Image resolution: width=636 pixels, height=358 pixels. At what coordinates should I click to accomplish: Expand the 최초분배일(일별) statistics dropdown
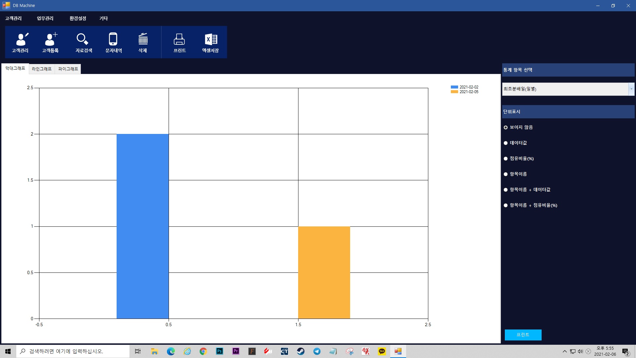pyautogui.click(x=631, y=89)
